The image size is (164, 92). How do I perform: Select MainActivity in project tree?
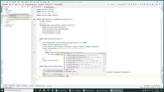pyautogui.click(x=13, y=16)
